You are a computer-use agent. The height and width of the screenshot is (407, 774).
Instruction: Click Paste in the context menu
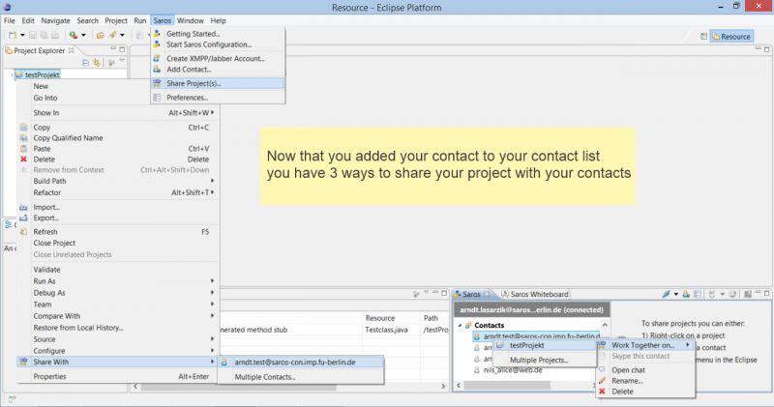117,149
